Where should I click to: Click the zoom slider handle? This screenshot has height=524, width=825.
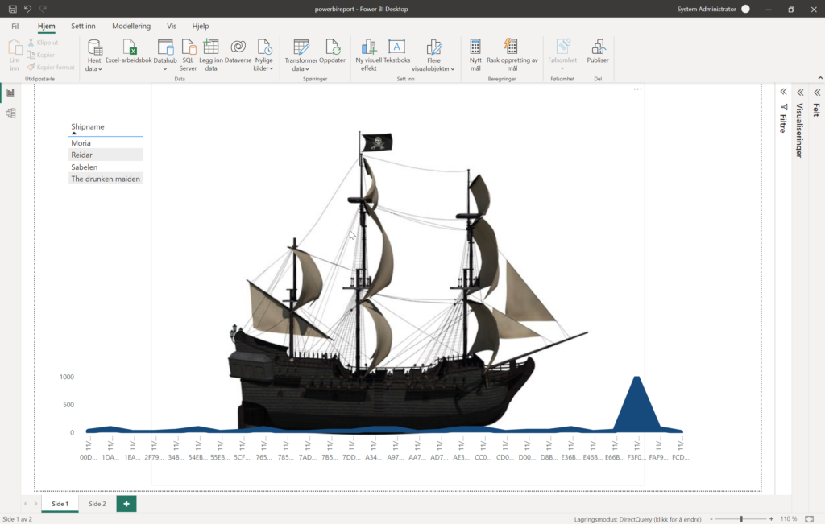(741, 519)
